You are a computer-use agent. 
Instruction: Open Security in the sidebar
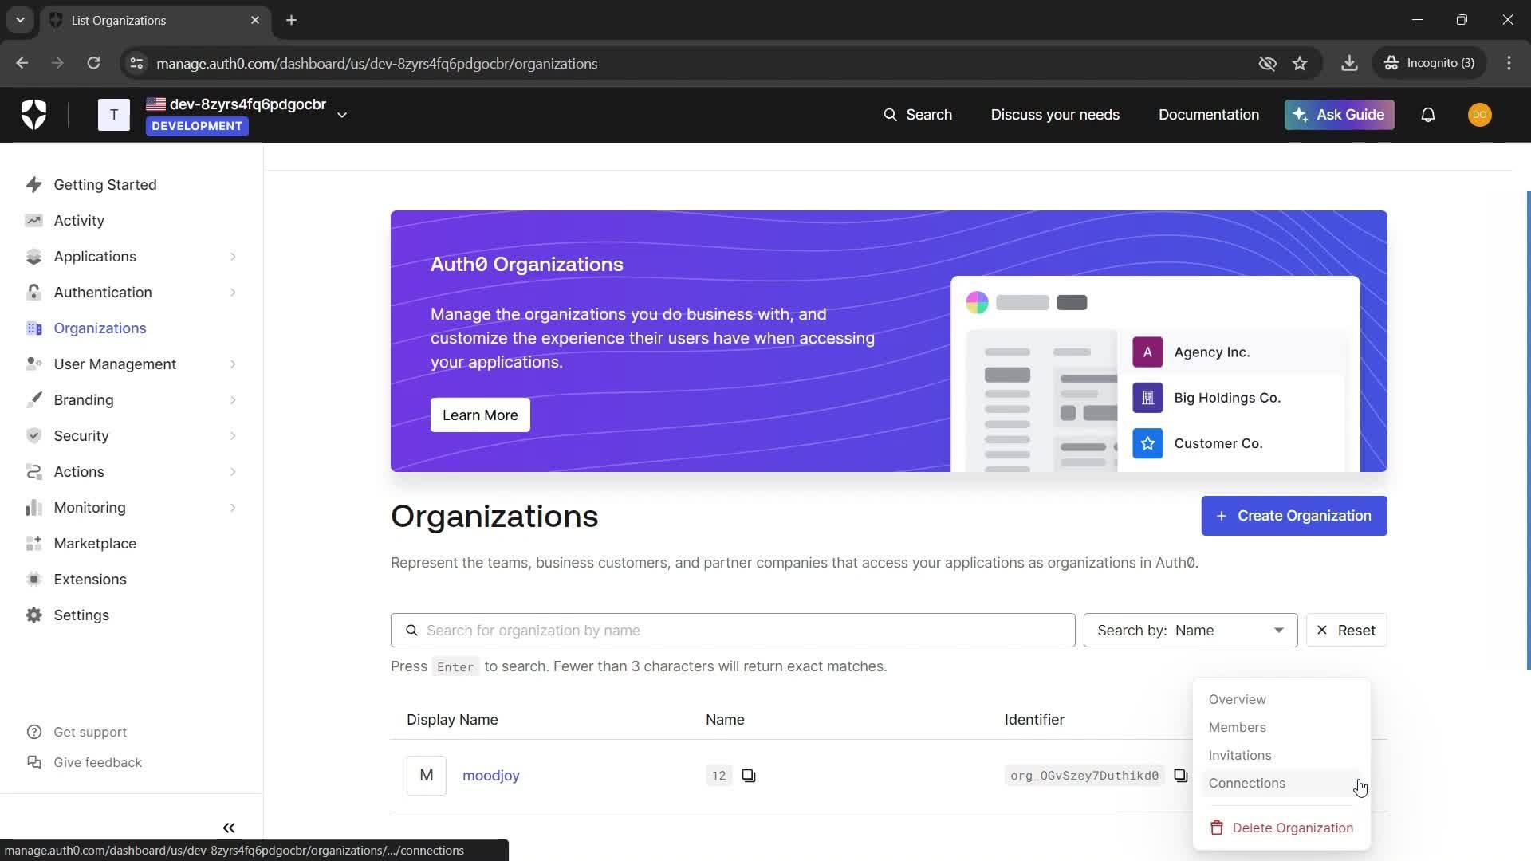tap(81, 436)
